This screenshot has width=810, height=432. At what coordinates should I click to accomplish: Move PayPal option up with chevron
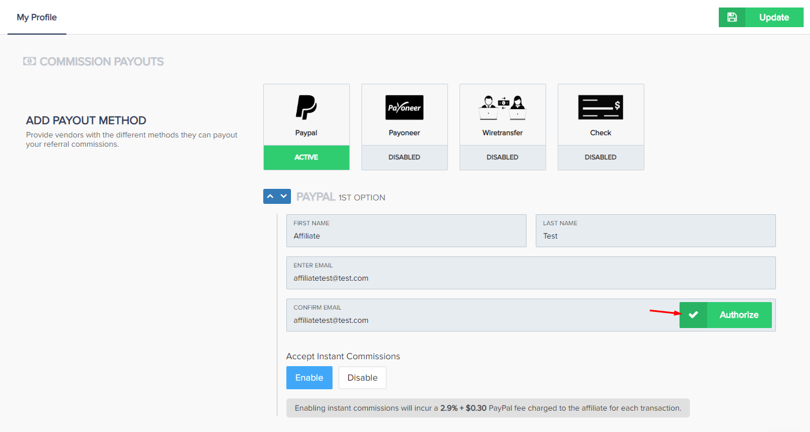pos(270,196)
